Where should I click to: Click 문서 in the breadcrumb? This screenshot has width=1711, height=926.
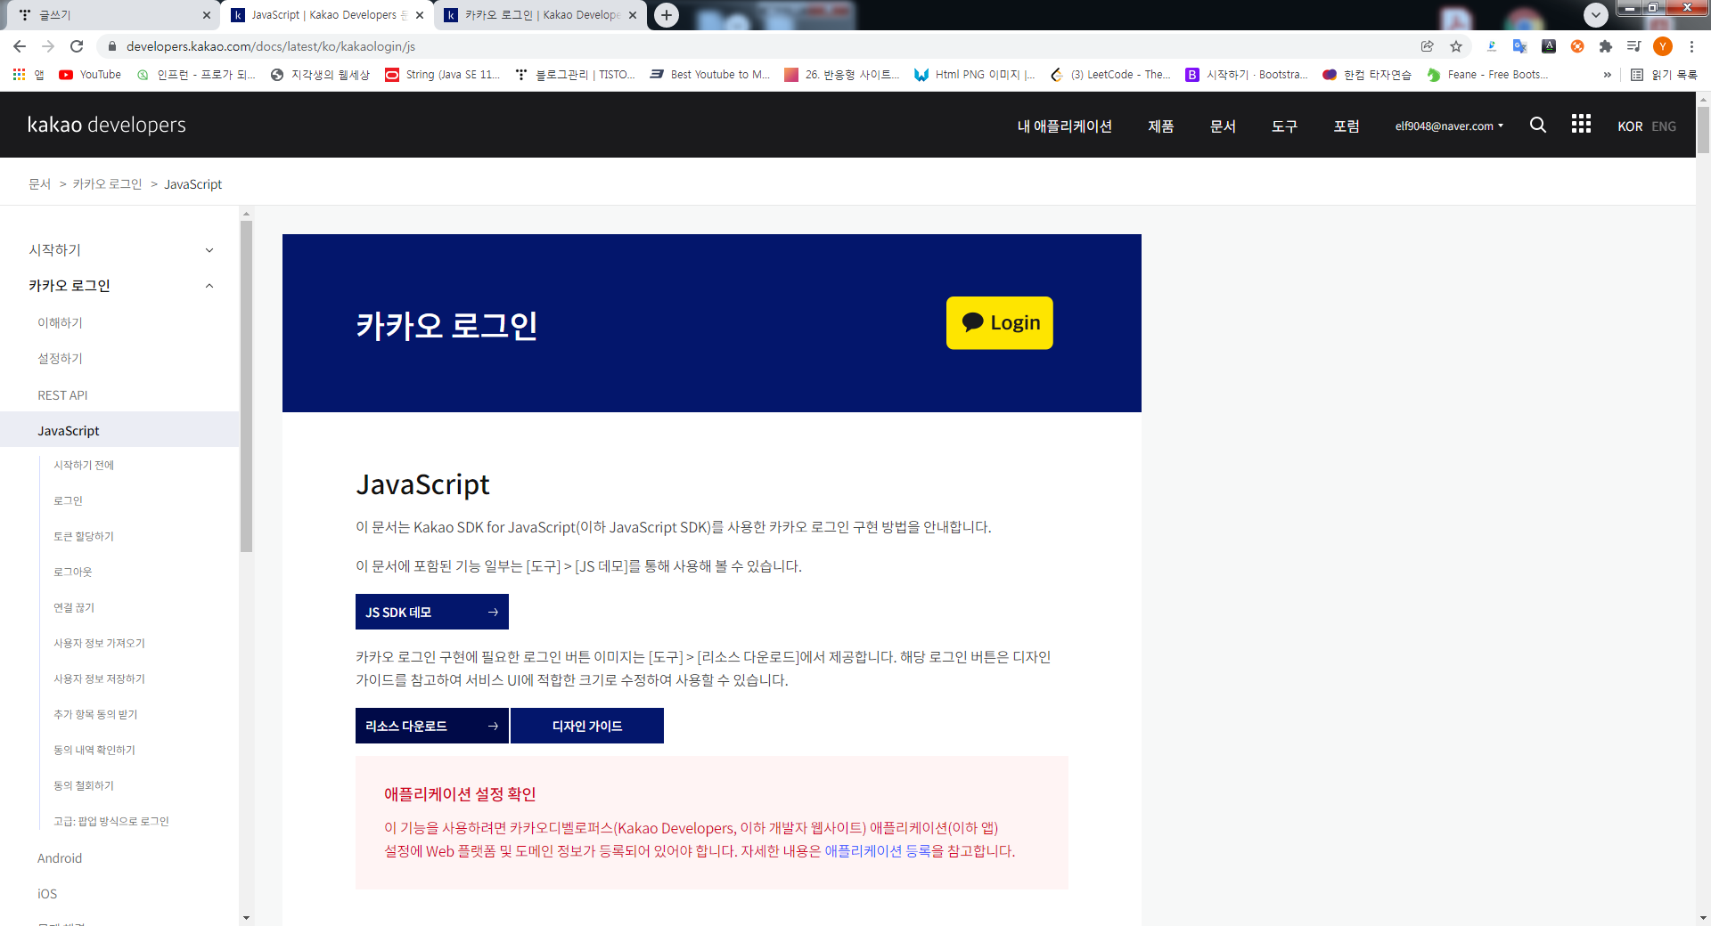40,184
